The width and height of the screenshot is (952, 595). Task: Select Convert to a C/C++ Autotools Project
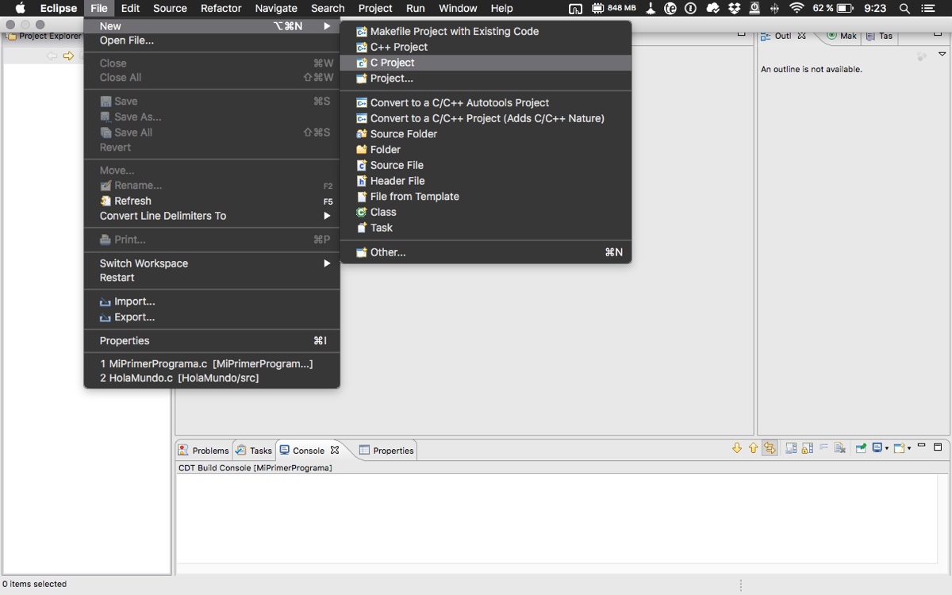(x=486, y=103)
